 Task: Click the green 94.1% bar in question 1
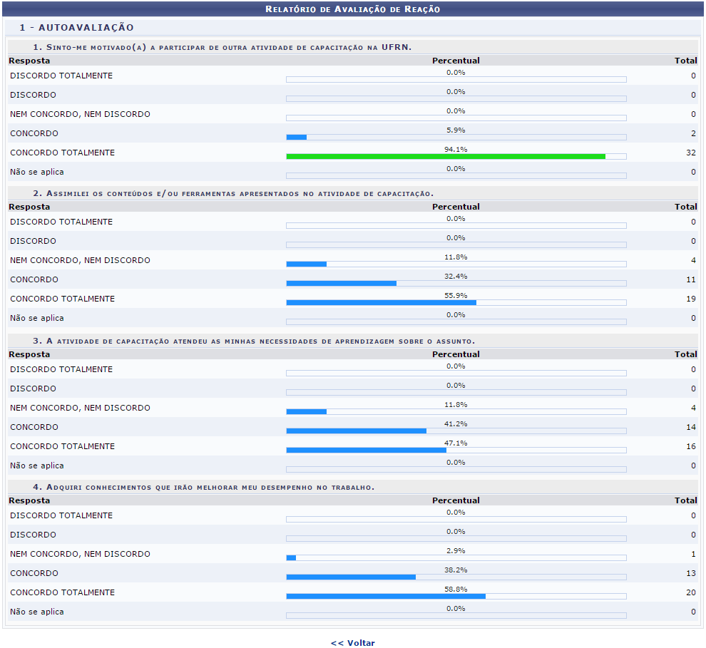coord(446,156)
